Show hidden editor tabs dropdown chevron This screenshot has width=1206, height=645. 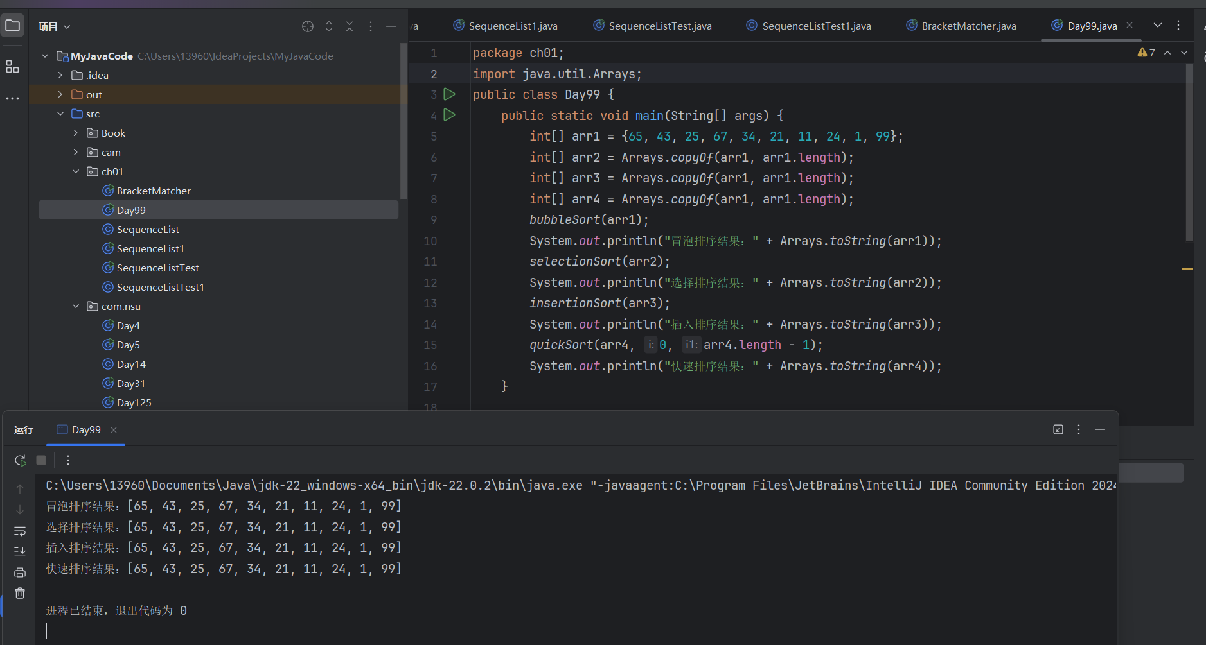click(1158, 25)
